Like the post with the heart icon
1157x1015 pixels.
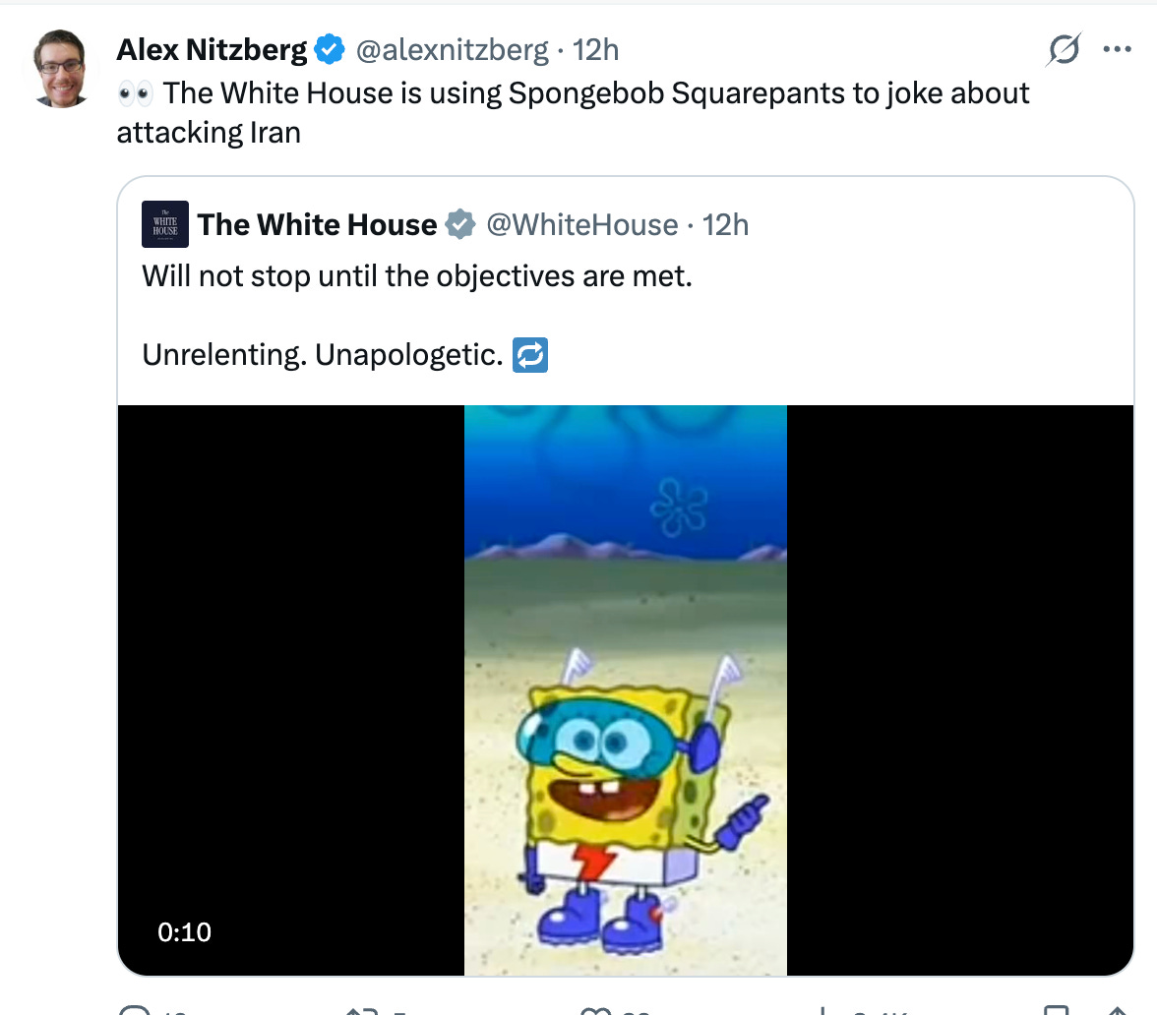click(595, 1011)
